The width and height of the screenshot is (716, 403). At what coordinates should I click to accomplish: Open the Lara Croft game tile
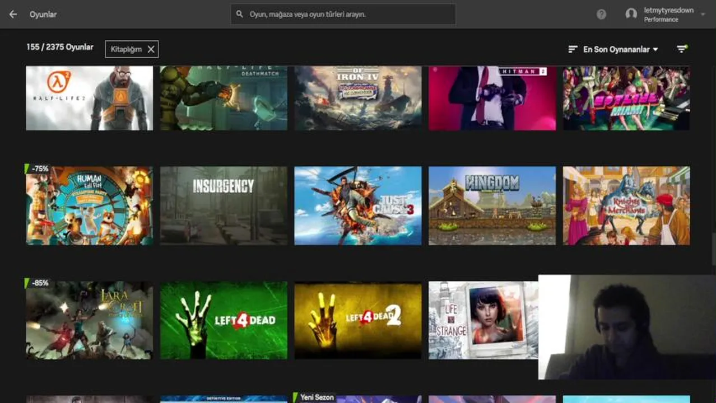pos(90,320)
